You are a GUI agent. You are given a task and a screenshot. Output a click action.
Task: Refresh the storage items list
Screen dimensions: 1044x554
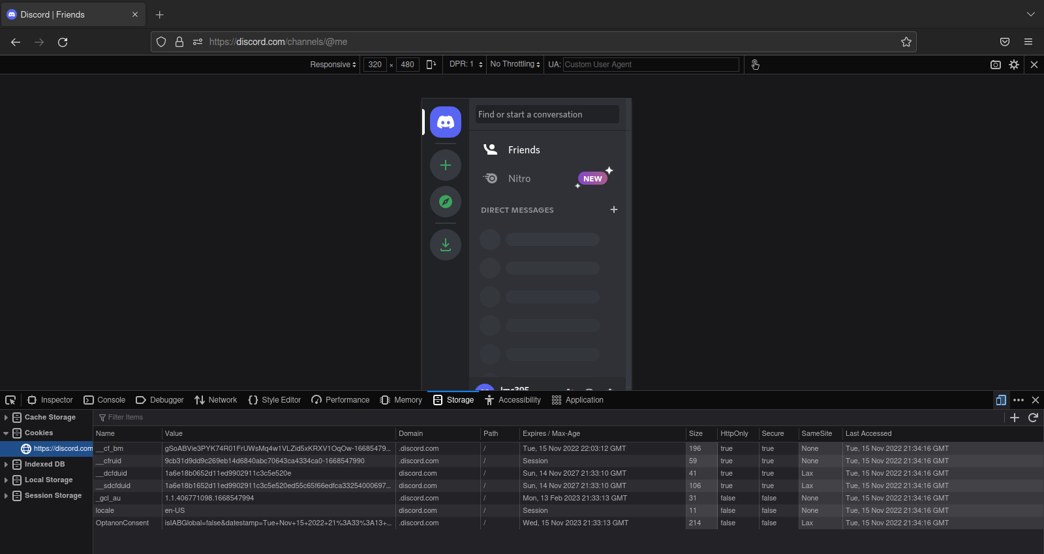[x=1033, y=418]
